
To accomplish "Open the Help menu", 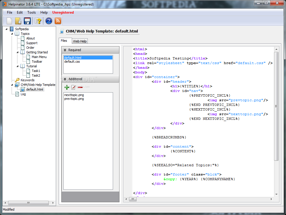I will [44, 12].
